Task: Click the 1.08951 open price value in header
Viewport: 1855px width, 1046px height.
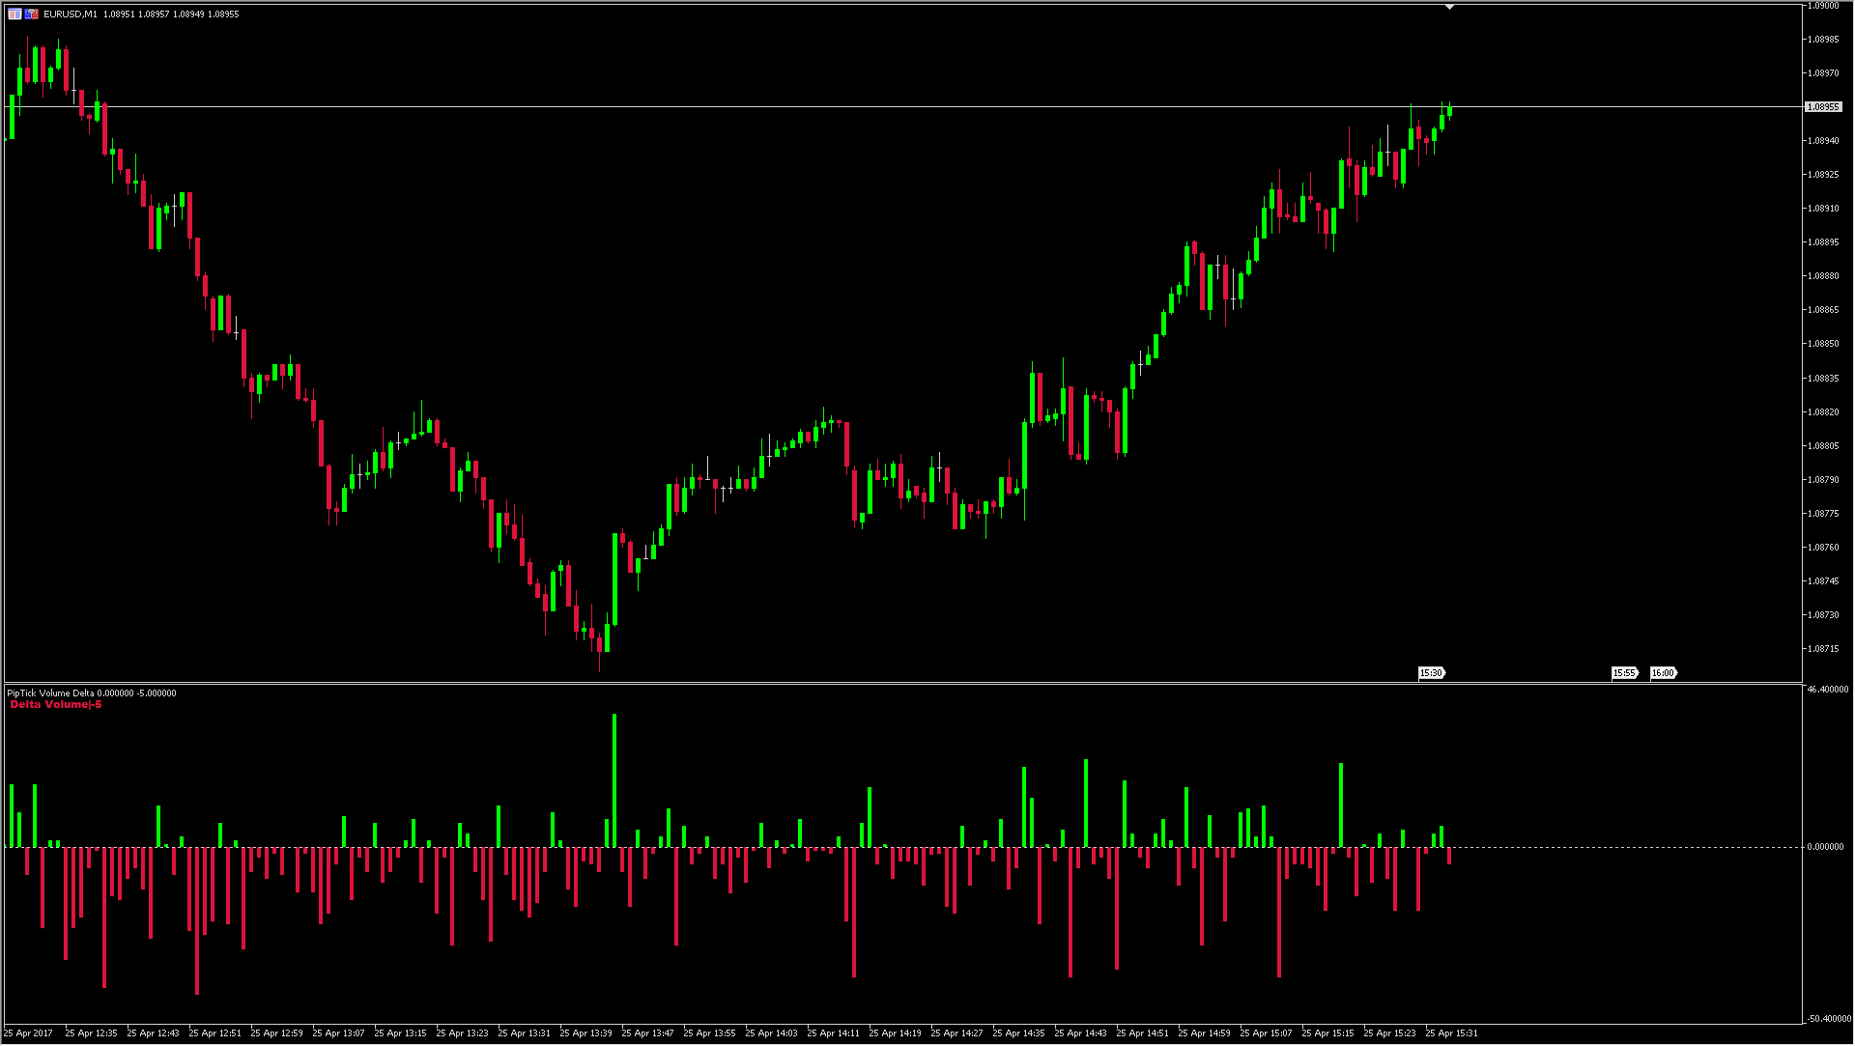Action: (x=119, y=14)
